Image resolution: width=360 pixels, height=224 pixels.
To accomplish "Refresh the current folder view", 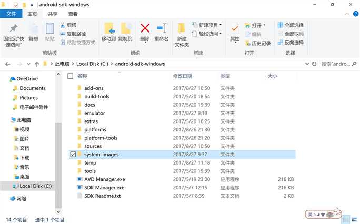I will pyautogui.click(x=314, y=64).
